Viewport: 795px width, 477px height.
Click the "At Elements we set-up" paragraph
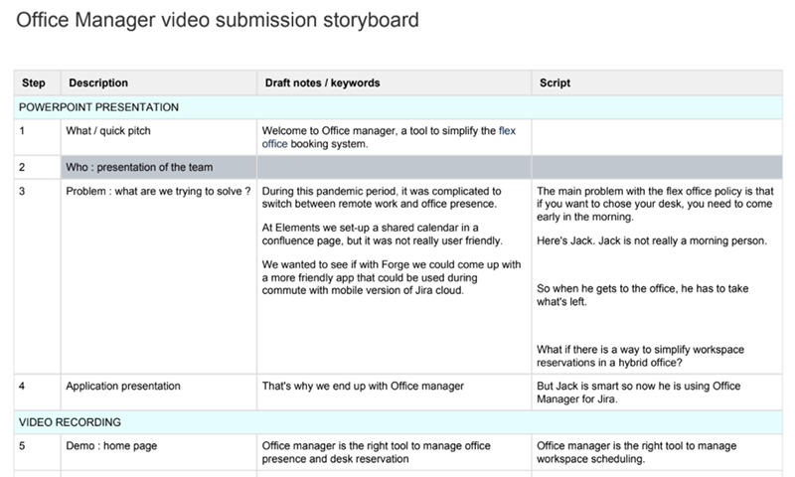coord(382,234)
